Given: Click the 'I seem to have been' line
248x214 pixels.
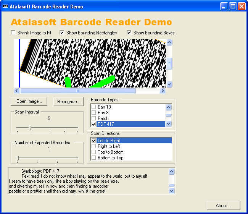Looking at the screenshot, I should 64,181.
